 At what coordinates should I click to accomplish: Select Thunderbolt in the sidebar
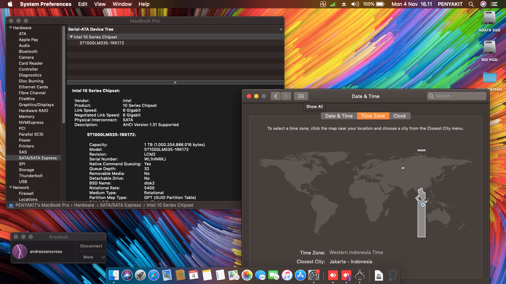coord(31,176)
